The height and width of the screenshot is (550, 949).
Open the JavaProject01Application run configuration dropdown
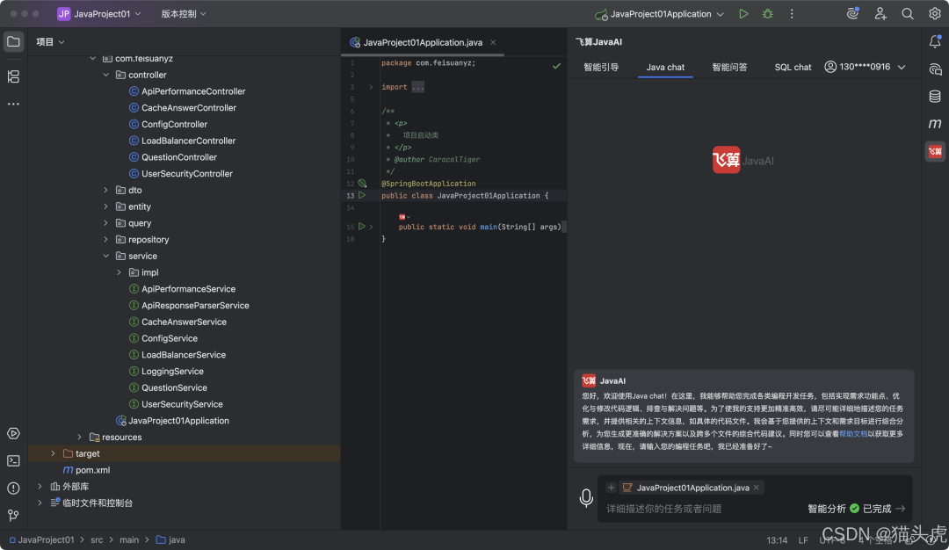pos(659,14)
